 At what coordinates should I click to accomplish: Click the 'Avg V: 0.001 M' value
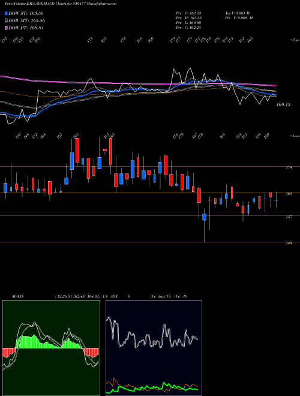tap(237, 13)
